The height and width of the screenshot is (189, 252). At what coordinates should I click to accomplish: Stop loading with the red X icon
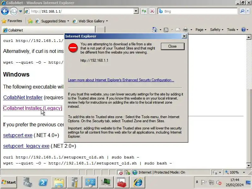pyautogui.click(x=152, y=11)
